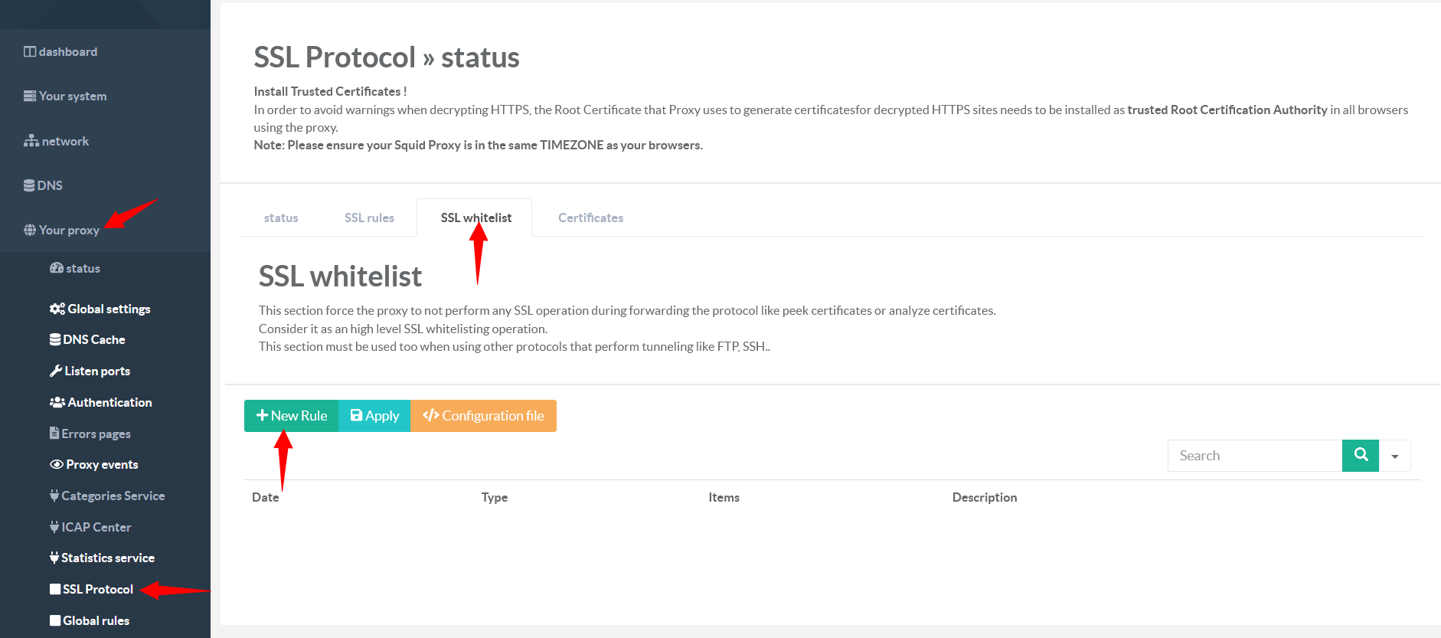Apply the whitelist rules

coord(374,416)
